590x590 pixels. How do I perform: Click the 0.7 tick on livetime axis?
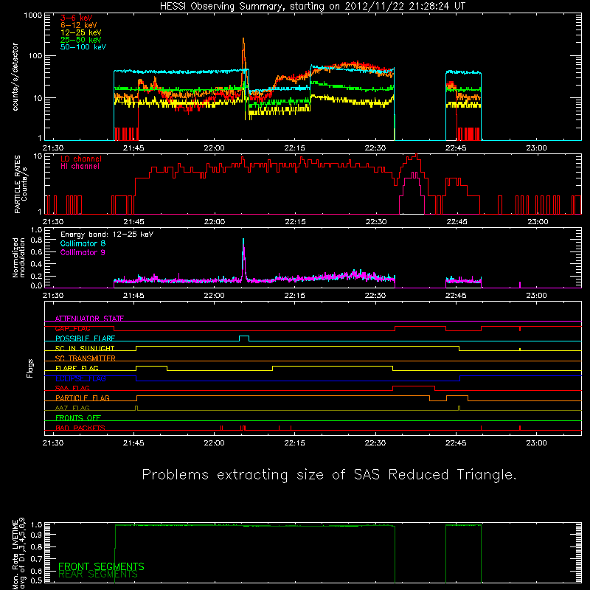pyautogui.click(x=36, y=559)
